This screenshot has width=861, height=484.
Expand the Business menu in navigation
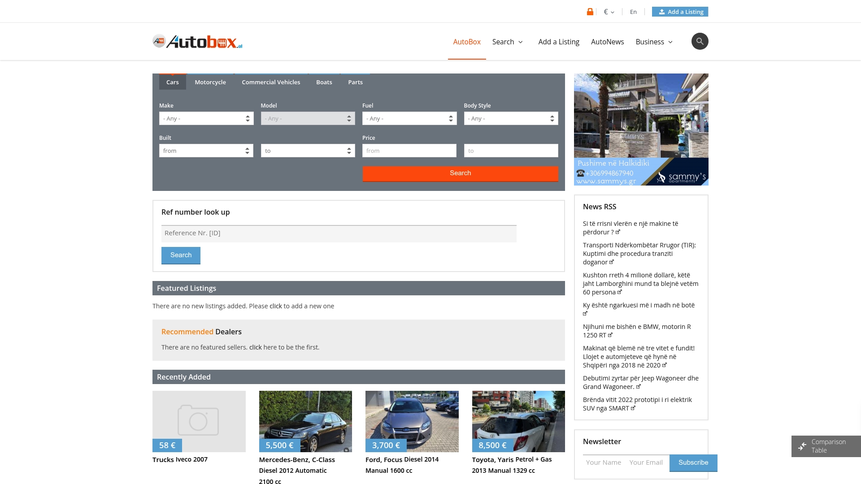pos(654,42)
